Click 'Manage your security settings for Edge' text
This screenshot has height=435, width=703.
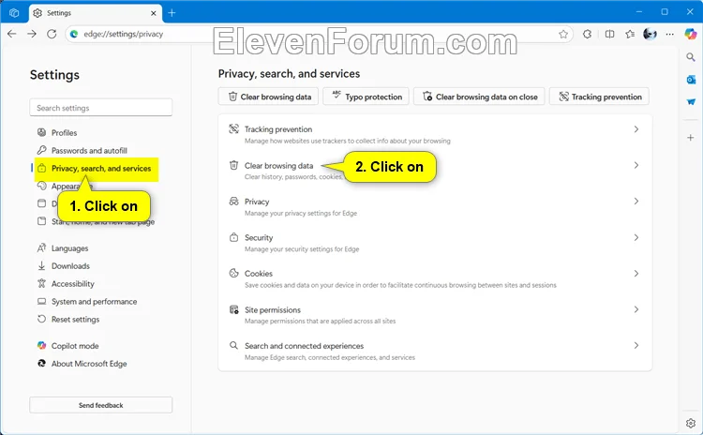click(302, 249)
